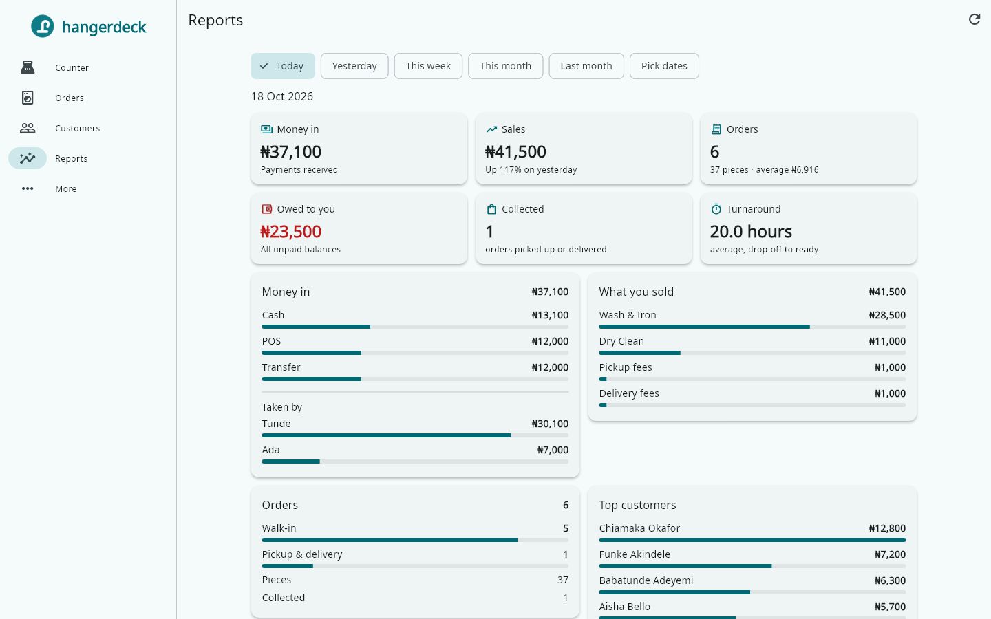Click the Funke Akindele customer row

click(752, 558)
